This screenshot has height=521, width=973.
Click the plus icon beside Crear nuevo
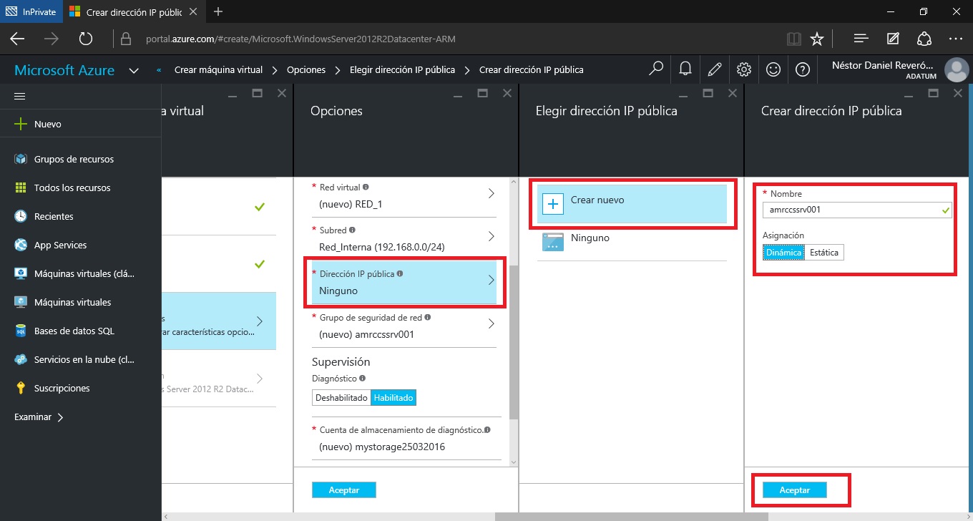(553, 203)
